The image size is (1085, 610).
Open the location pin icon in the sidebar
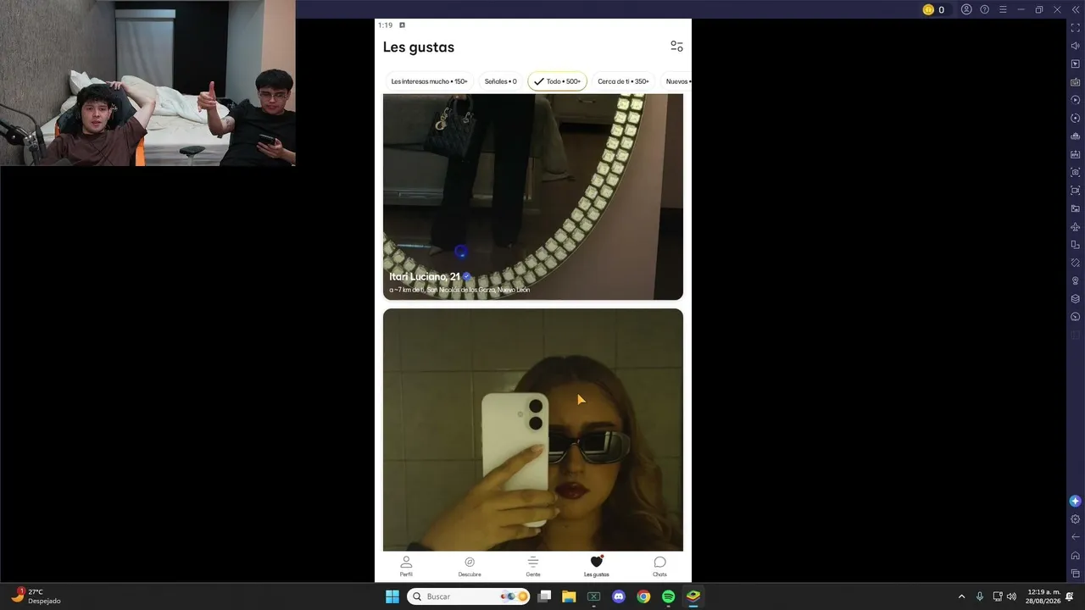pos(1076,280)
